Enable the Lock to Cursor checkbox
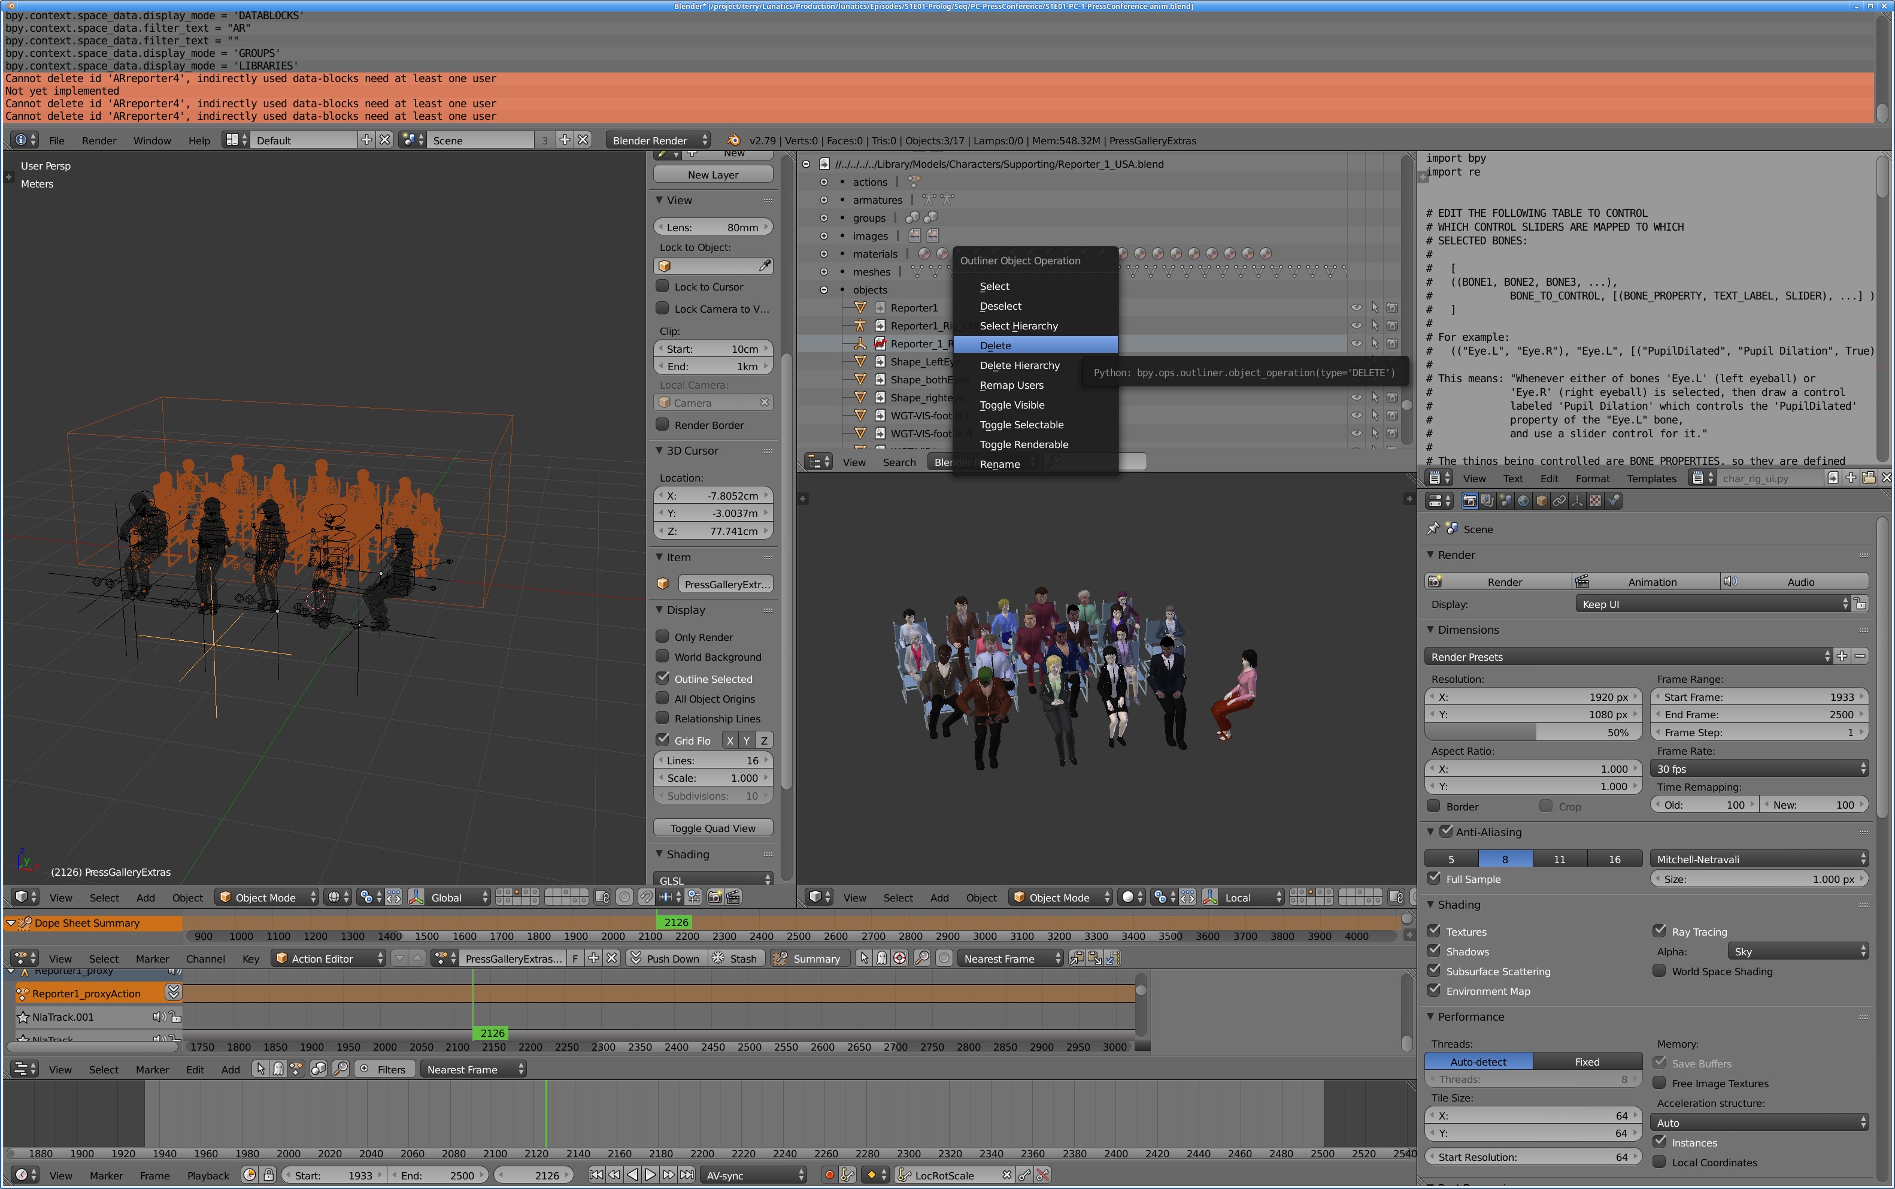This screenshot has width=1895, height=1189. coord(663,286)
